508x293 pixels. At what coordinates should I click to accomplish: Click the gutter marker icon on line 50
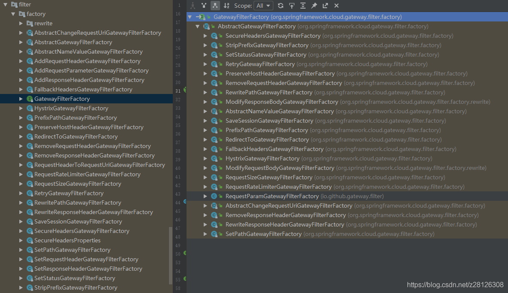click(x=185, y=253)
